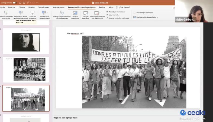
Task: Click the Undo arrow icon
Action: pos(28,3)
